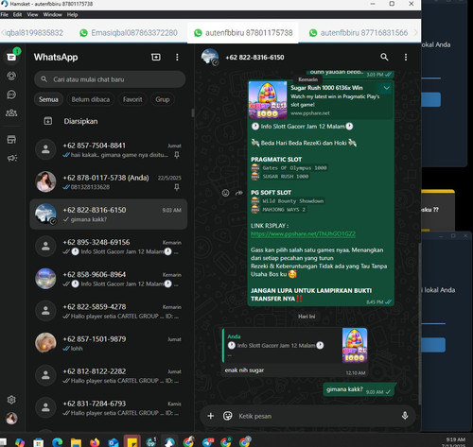Screen dimensions: 473x447
Task: Open File Explorer from the taskbar
Action: 76,442
